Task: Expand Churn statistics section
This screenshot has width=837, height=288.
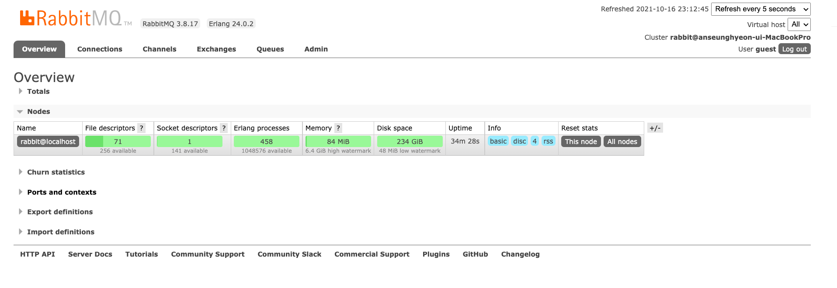Action: (x=56, y=172)
